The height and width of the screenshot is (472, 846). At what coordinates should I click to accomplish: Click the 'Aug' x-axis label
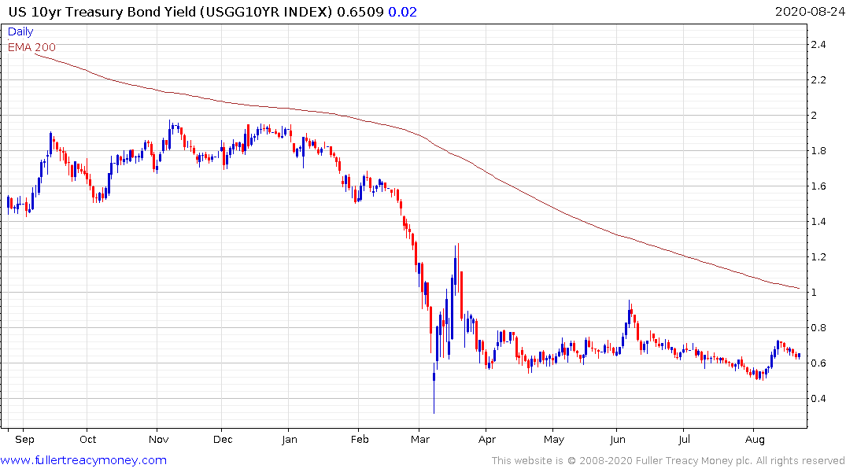pos(755,440)
